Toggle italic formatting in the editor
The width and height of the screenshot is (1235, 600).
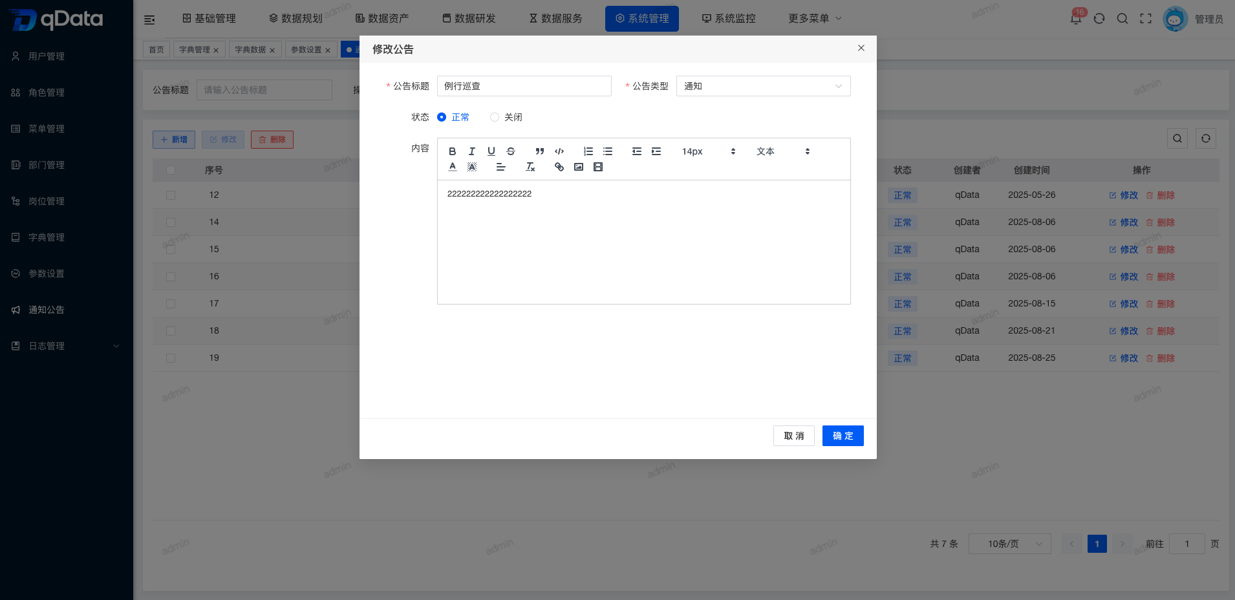point(472,151)
